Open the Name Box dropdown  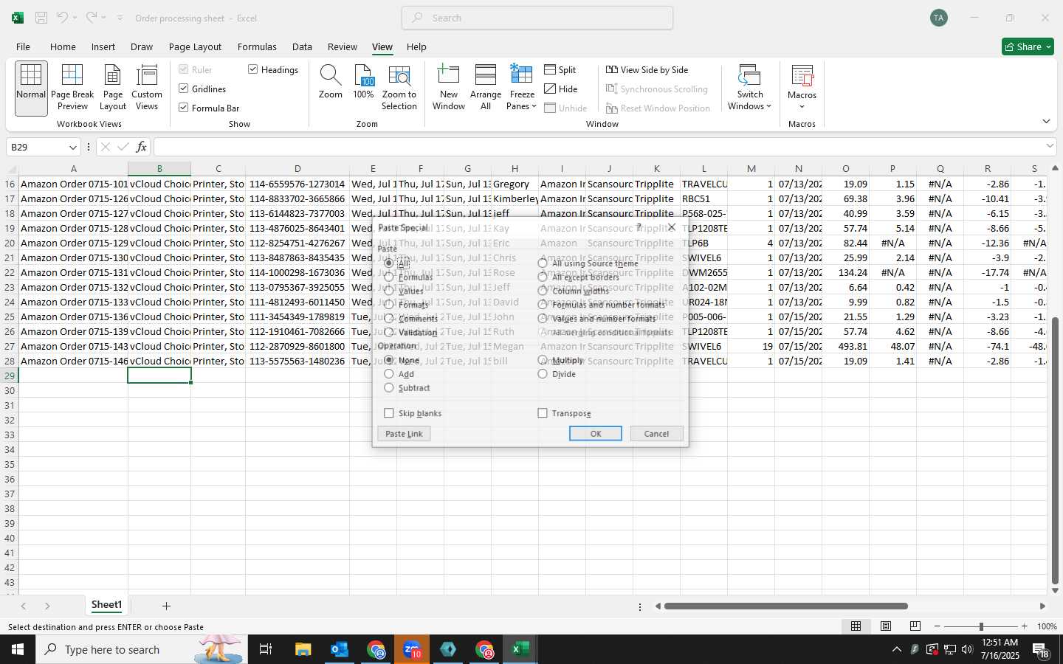[x=72, y=148]
